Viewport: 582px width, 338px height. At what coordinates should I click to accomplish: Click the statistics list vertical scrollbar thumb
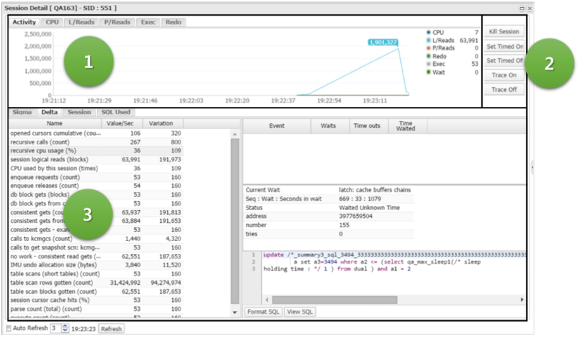pyautogui.click(x=234, y=221)
